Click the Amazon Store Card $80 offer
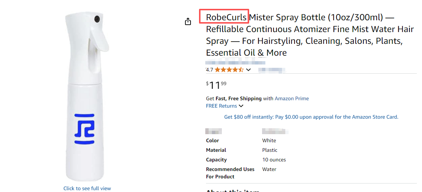Screen dimensions: 422x192 [x=311, y=117]
